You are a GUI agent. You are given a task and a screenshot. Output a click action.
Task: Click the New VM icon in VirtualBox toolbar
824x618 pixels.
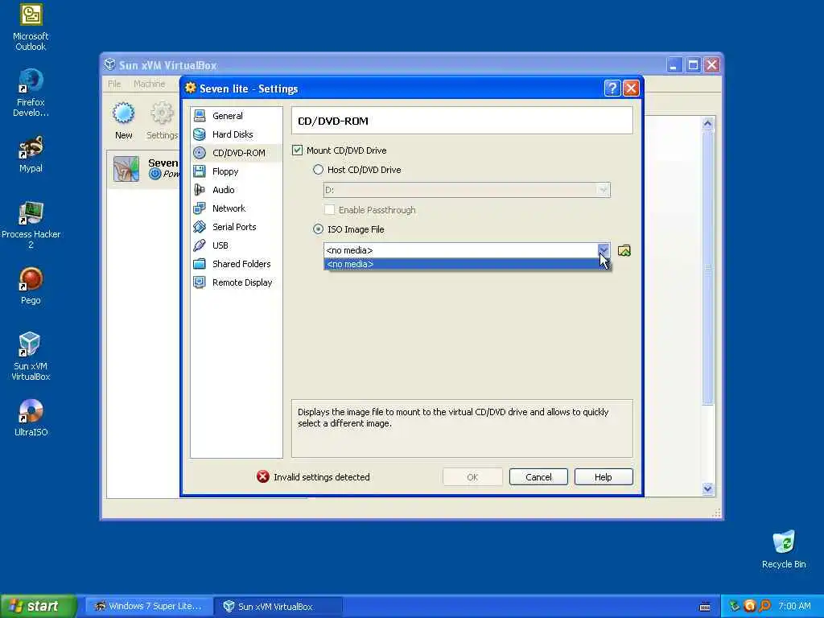(x=123, y=113)
